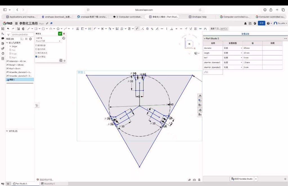Image resolution: width=288 pixels, height=186 pixels.
Task: Open hamburger document menu beside FAB
Action: point(16,23)
